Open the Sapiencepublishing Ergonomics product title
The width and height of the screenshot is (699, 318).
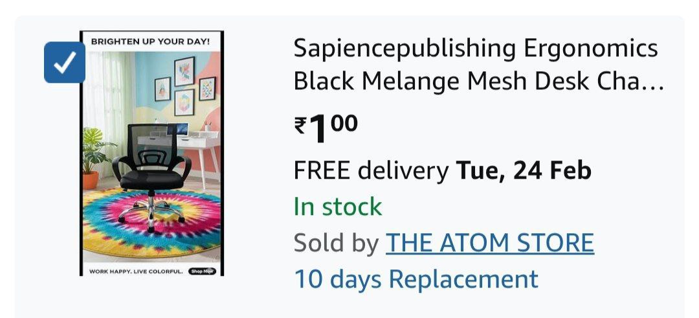479,65
